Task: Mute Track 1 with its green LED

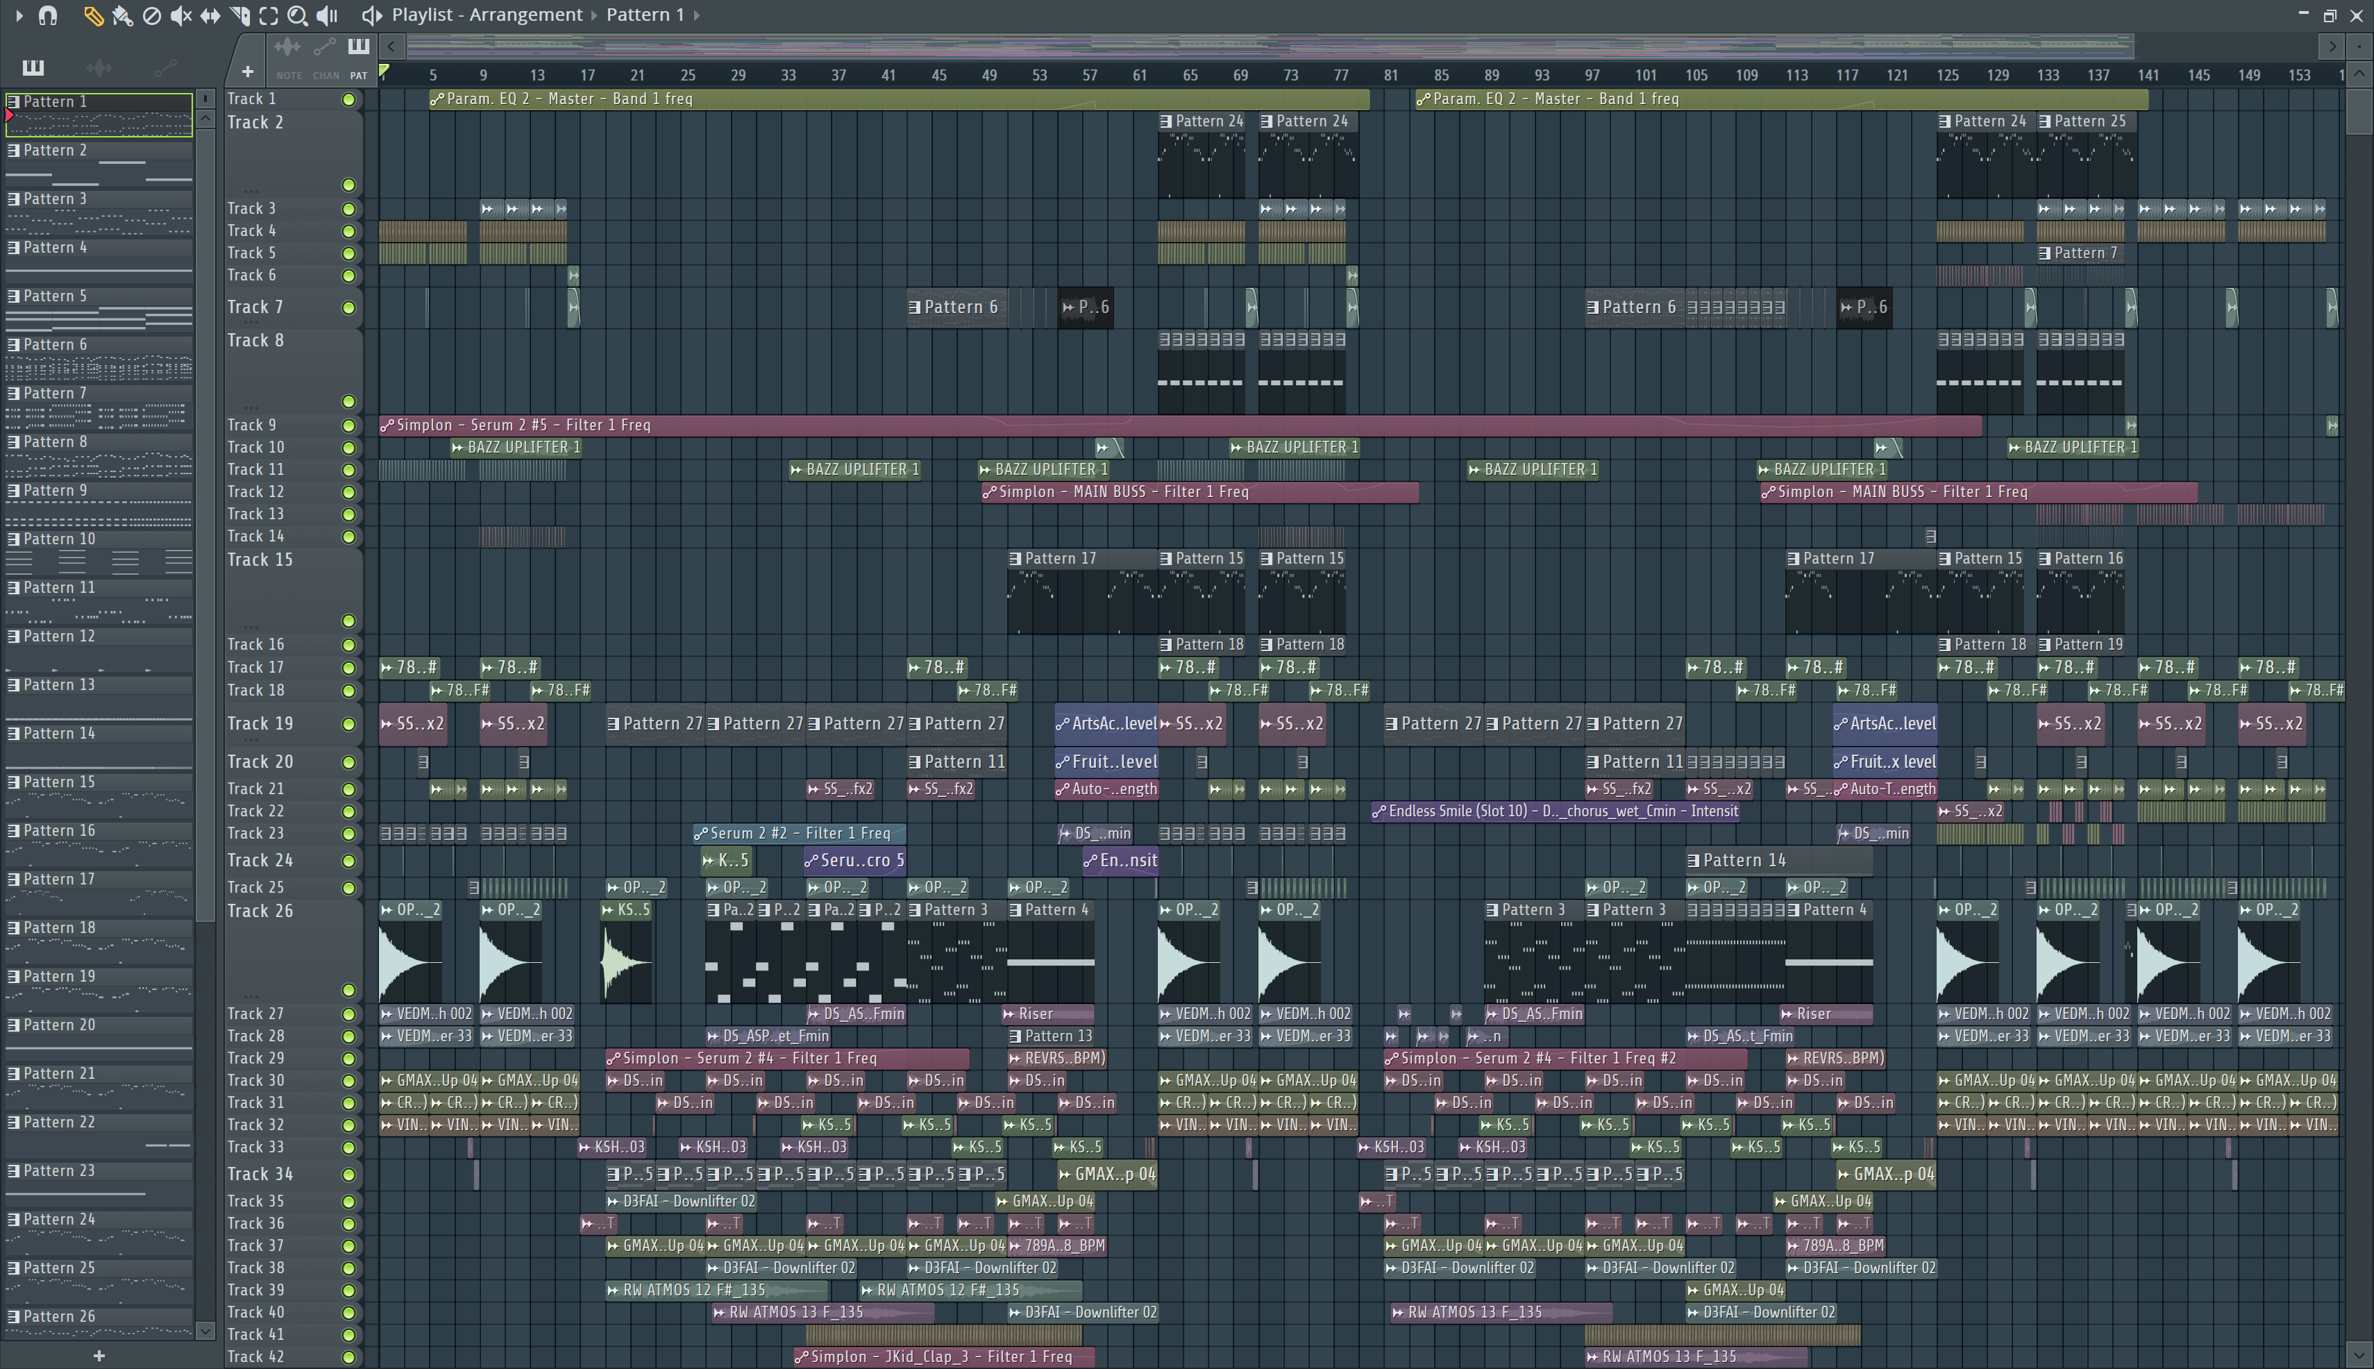Action: pyautogui.click(x=349, y=100)
